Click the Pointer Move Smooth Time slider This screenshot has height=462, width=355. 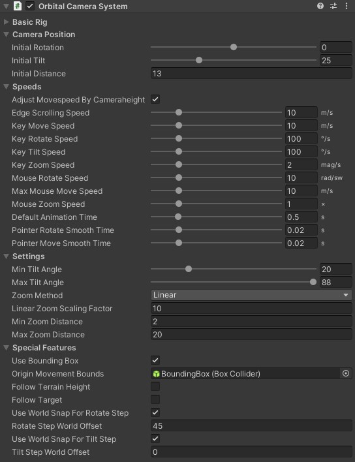[216, 243]
